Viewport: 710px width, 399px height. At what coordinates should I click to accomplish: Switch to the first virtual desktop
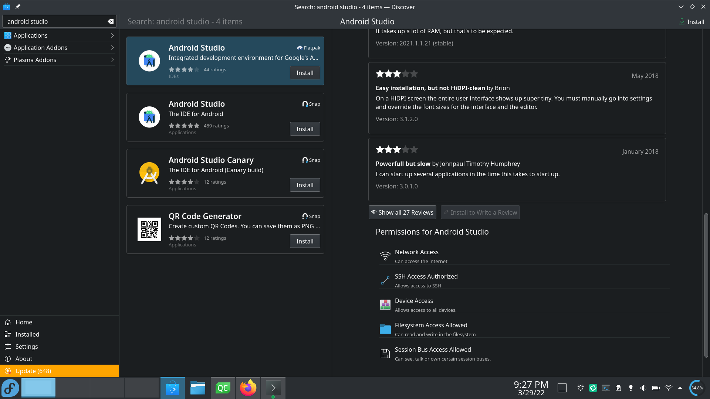tap(38, 388)
